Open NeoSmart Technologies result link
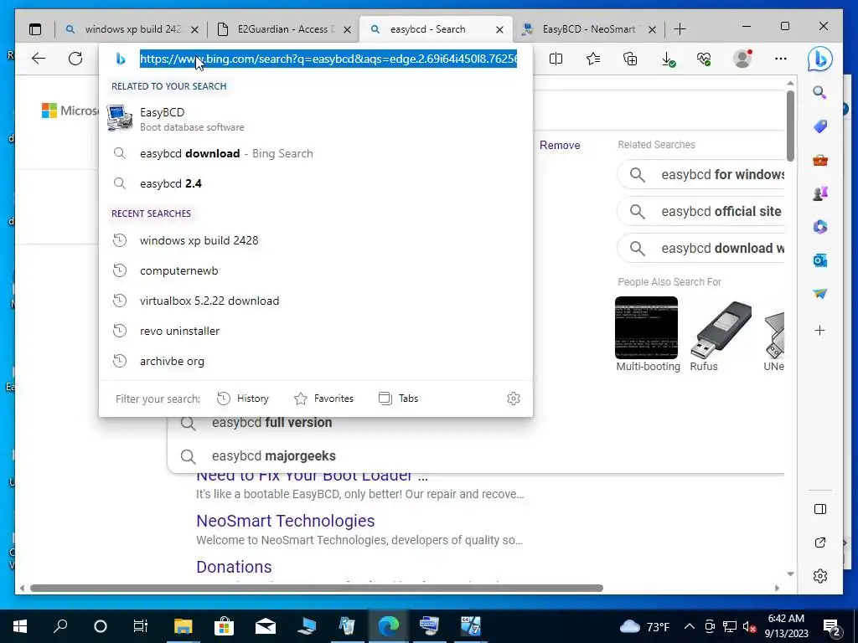 (285, 521)
